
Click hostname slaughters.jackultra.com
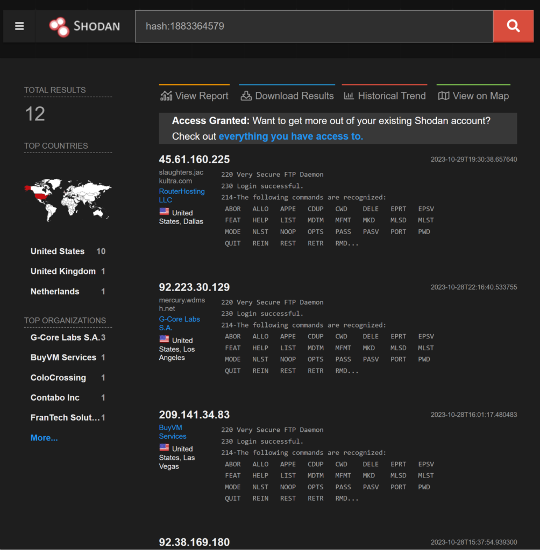[x=181, y=176]
